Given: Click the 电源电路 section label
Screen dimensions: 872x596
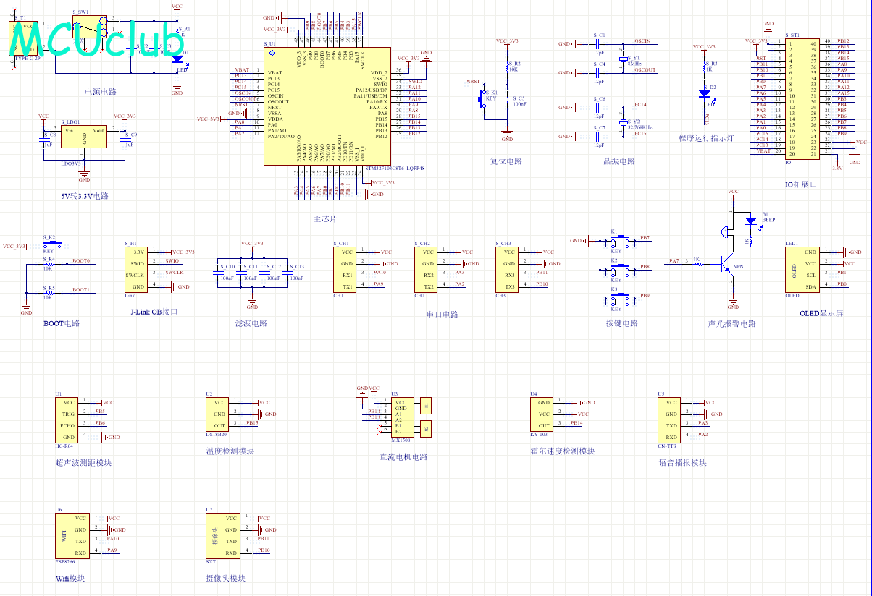Looking at the screenshot, I should (101, 92).
